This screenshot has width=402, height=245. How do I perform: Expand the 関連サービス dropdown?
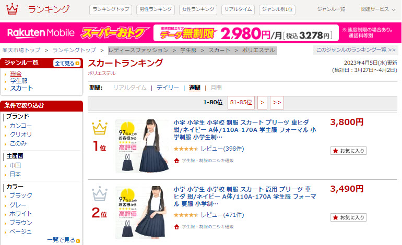pos(378,9)
